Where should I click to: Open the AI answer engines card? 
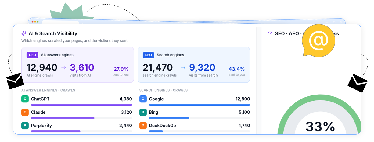pos(77,65)
